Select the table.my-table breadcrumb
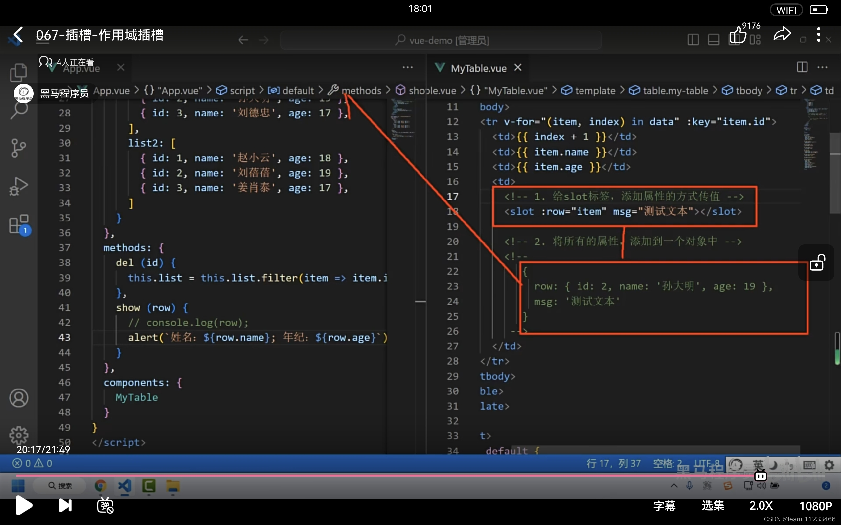 pyautogui.click(x=669, y=91)
